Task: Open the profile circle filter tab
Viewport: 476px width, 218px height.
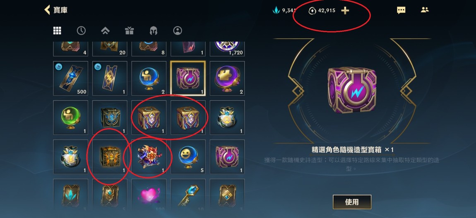Action: pos(177,30)
